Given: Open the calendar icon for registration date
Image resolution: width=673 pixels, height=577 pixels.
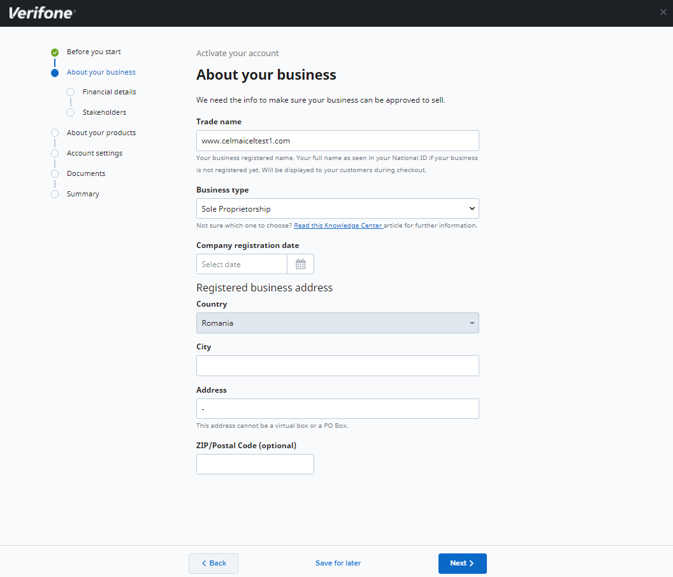Looking at the screenshot, I should 300,263.
